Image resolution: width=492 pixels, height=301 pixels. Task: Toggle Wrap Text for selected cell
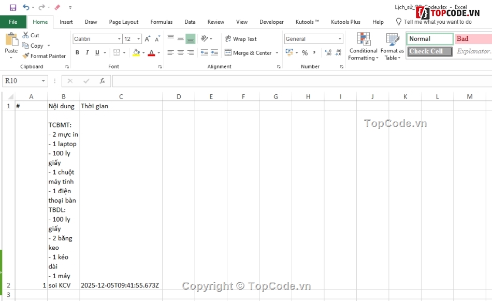[241, 39]
